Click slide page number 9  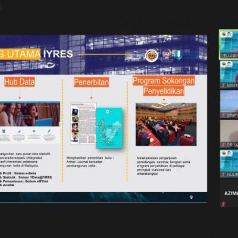[x=192, y=197]
